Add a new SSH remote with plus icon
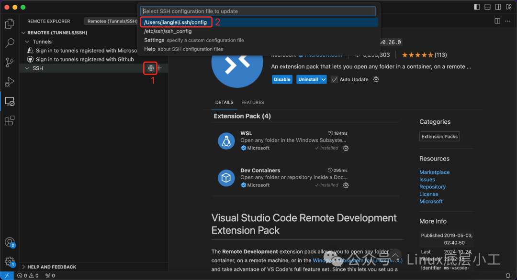 [x=159, y=68]
